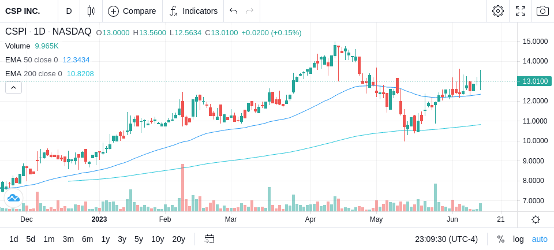This screenshot has height=250, width=554.
Task: Select the EMA 50 close legend
Action: coord(31,60)
